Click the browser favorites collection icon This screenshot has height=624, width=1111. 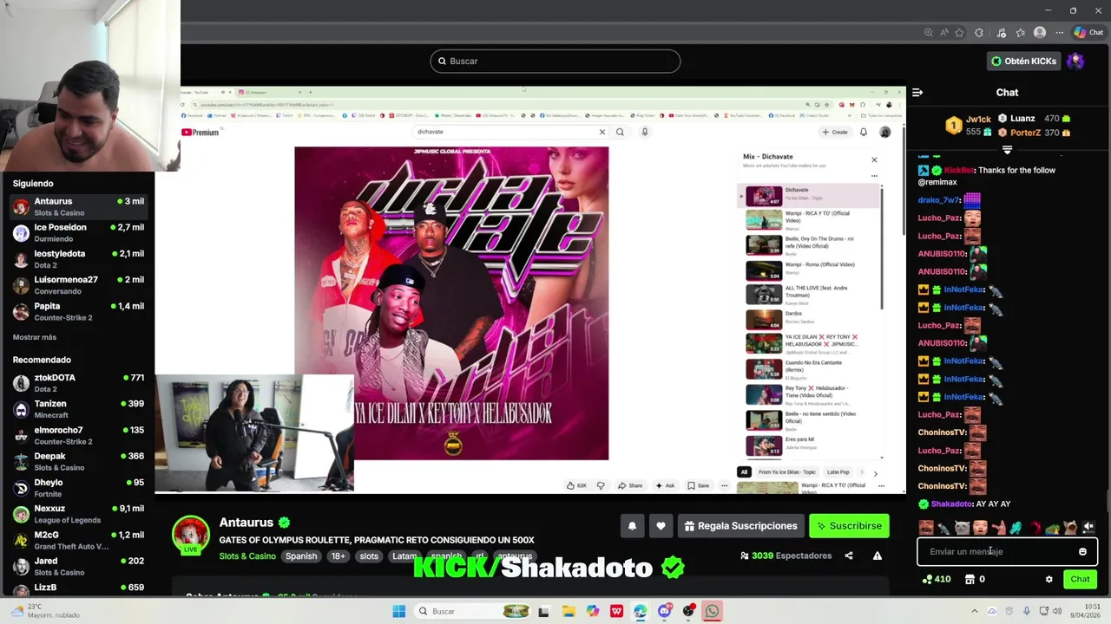click(1020, 33)
